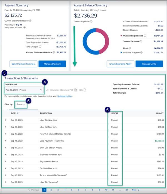Expand the Card Payment - Thank You row

coord(5,141)
